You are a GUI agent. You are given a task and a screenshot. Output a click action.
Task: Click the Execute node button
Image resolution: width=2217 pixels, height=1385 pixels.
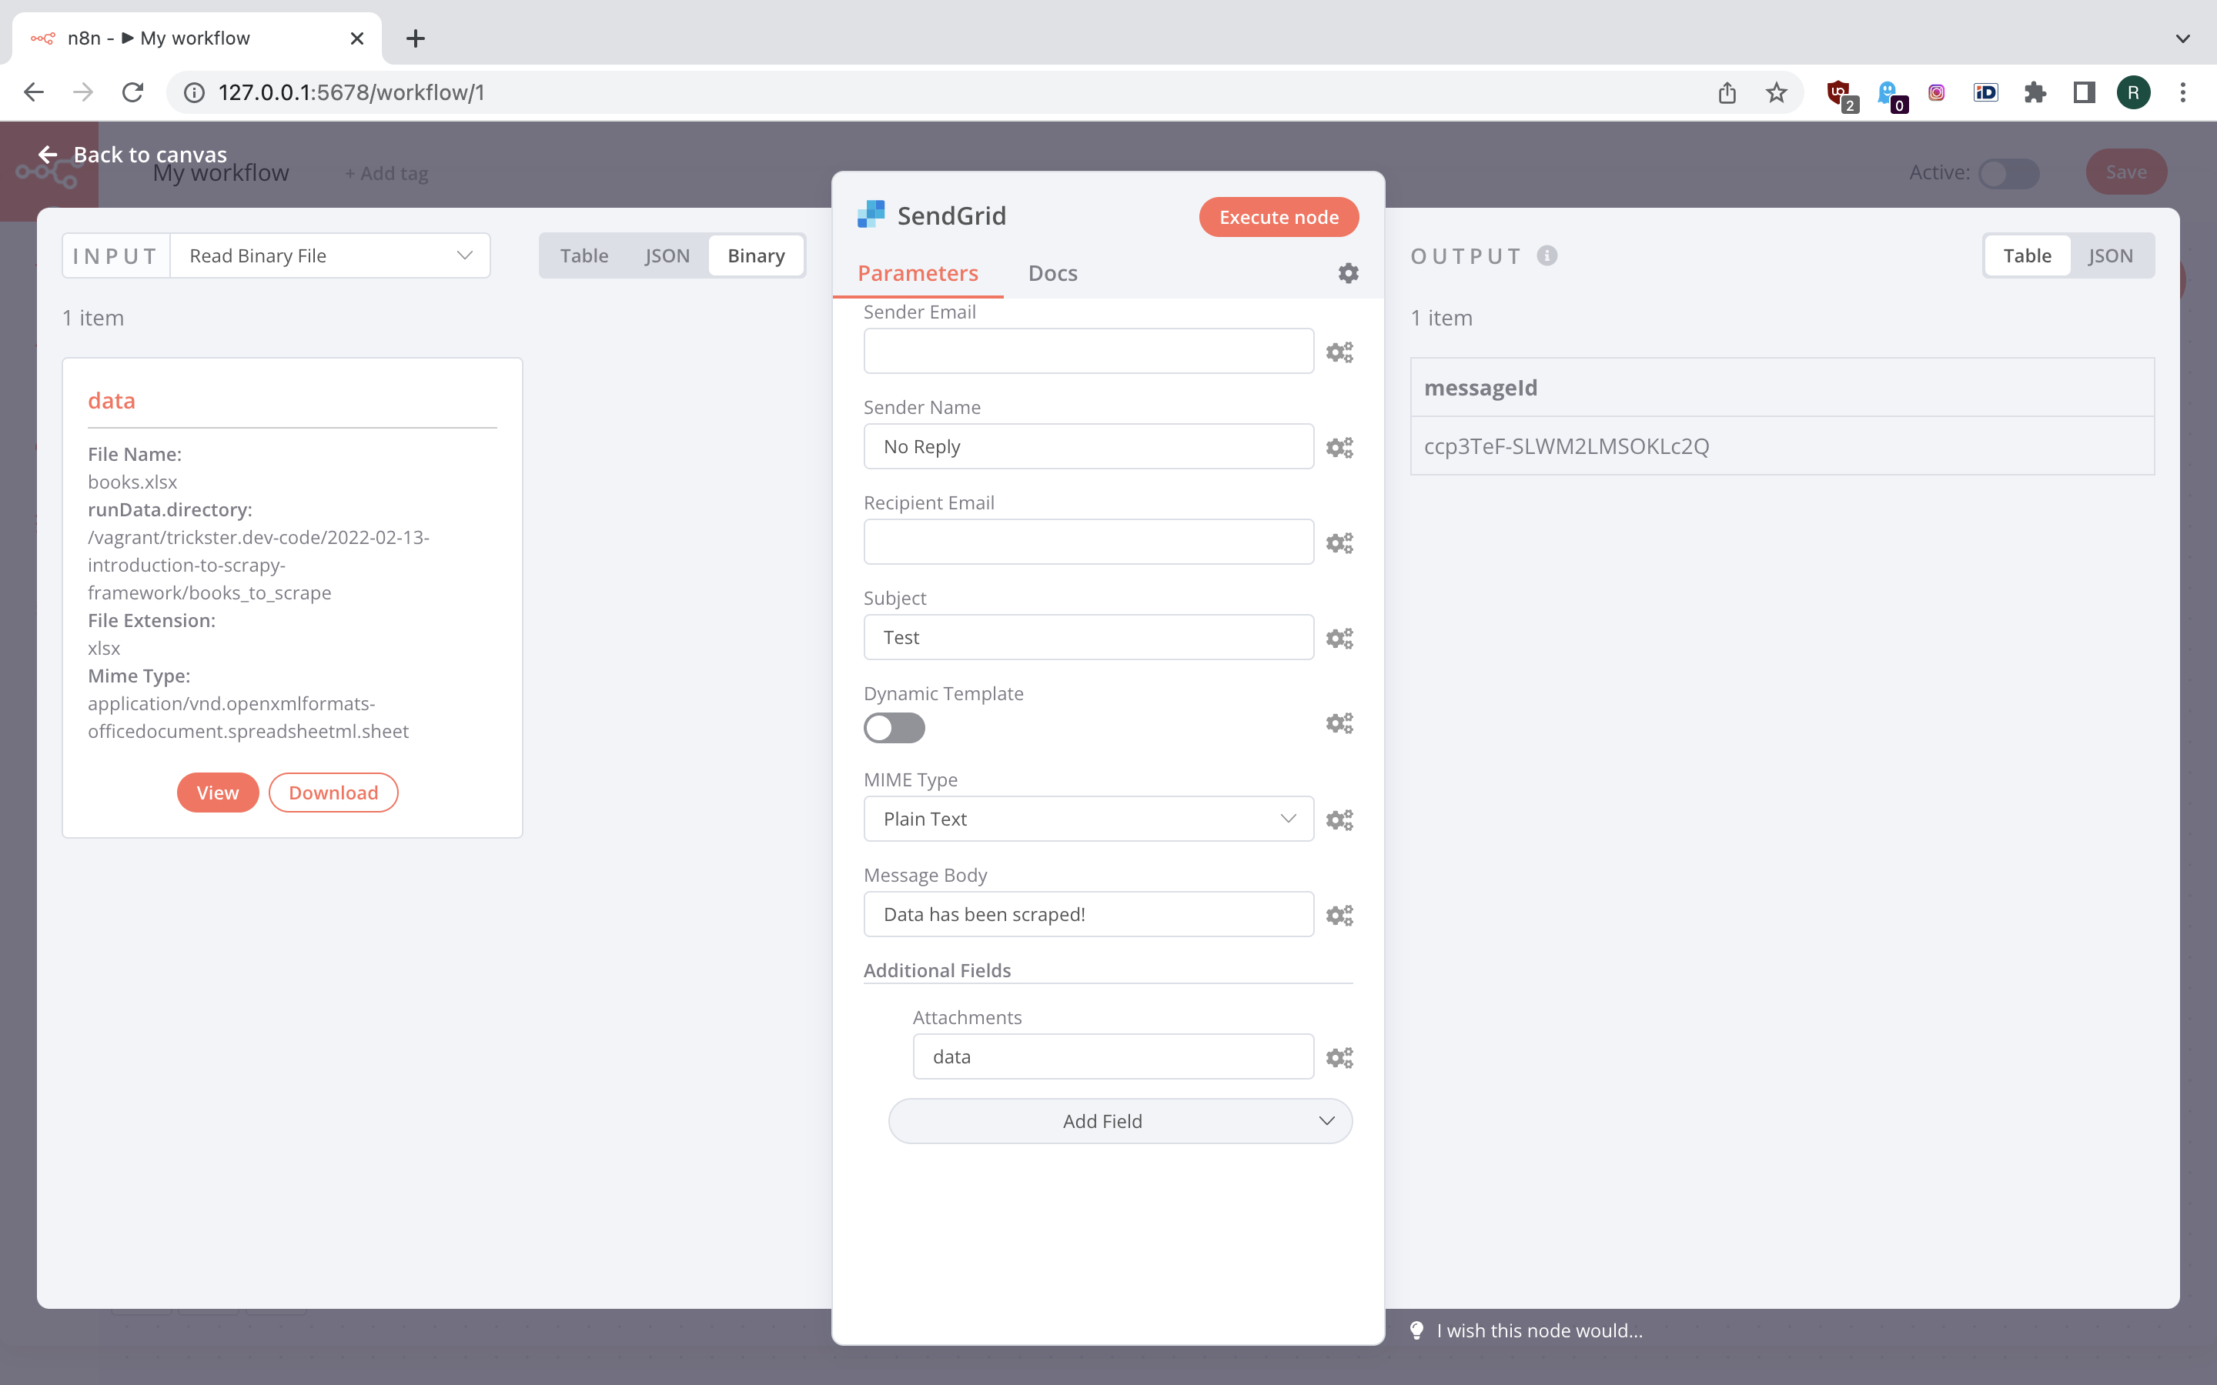pyautogui.click(x=1279, y=217)
